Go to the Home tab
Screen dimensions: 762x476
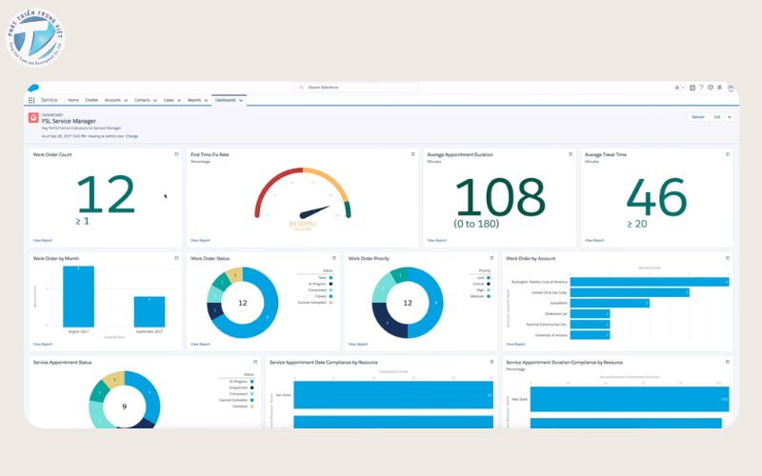(73, 100)
